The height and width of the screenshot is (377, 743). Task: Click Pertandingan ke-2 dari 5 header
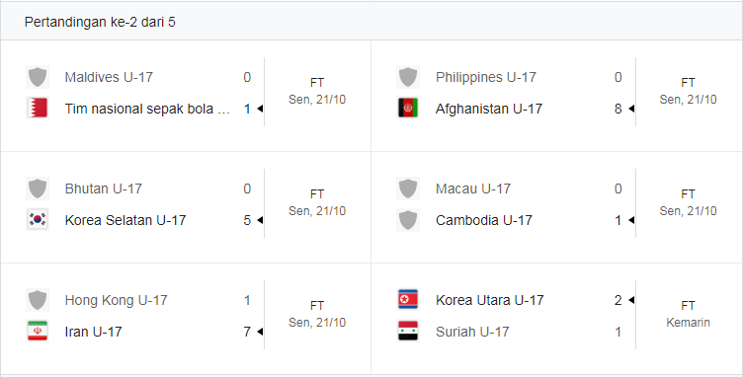100,22
